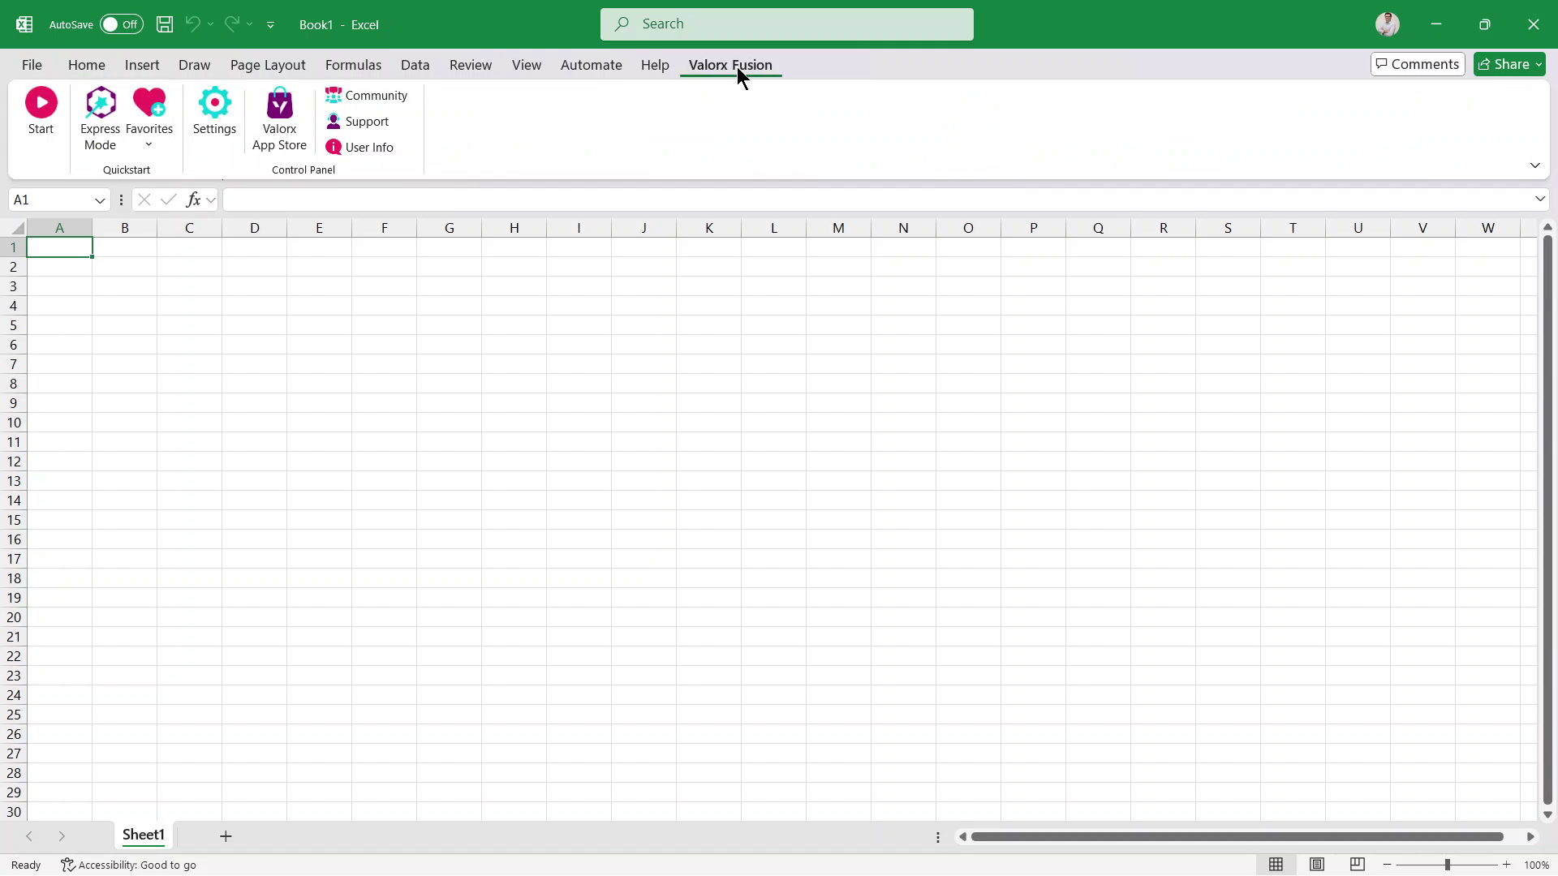Click the 100% zoom level
This screenshot has width=1558, height=876.
(1536, 865)
